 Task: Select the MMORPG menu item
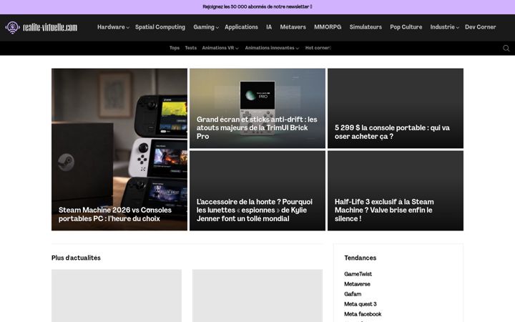328,27
